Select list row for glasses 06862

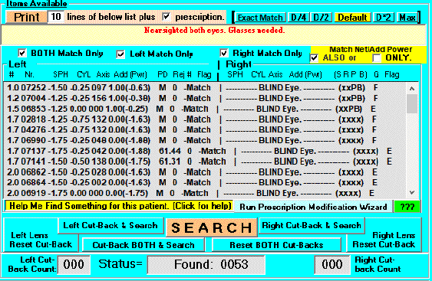tap(204, 172)
